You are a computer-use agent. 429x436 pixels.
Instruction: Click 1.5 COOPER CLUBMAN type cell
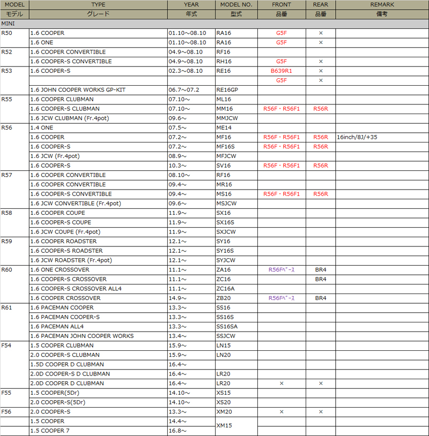pos(98,345)
